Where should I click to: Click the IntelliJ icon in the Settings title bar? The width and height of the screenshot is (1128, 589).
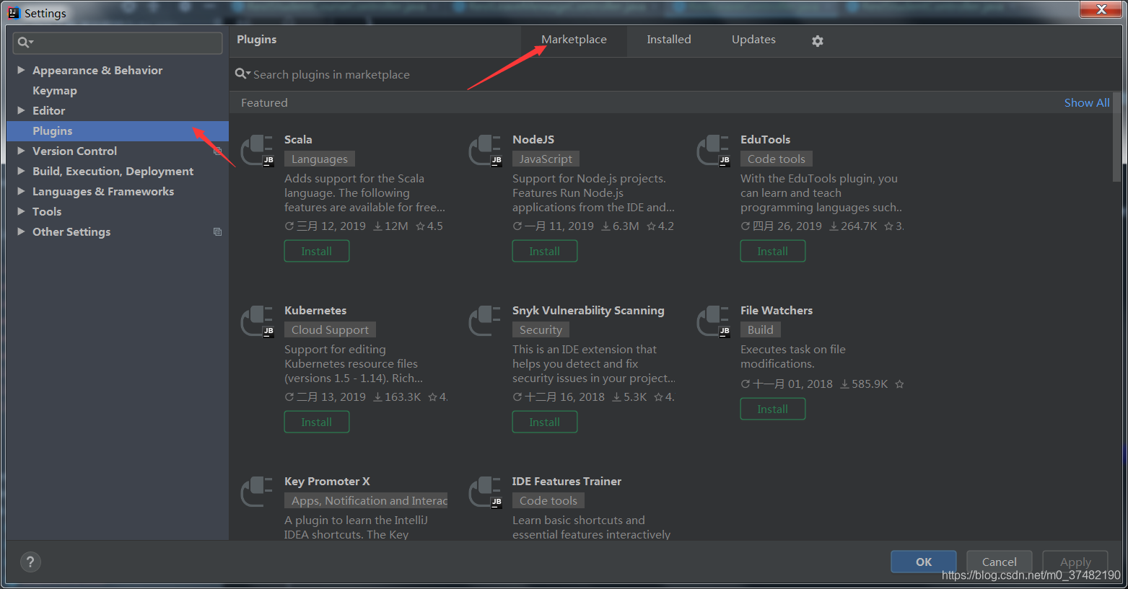coord(13,12)
